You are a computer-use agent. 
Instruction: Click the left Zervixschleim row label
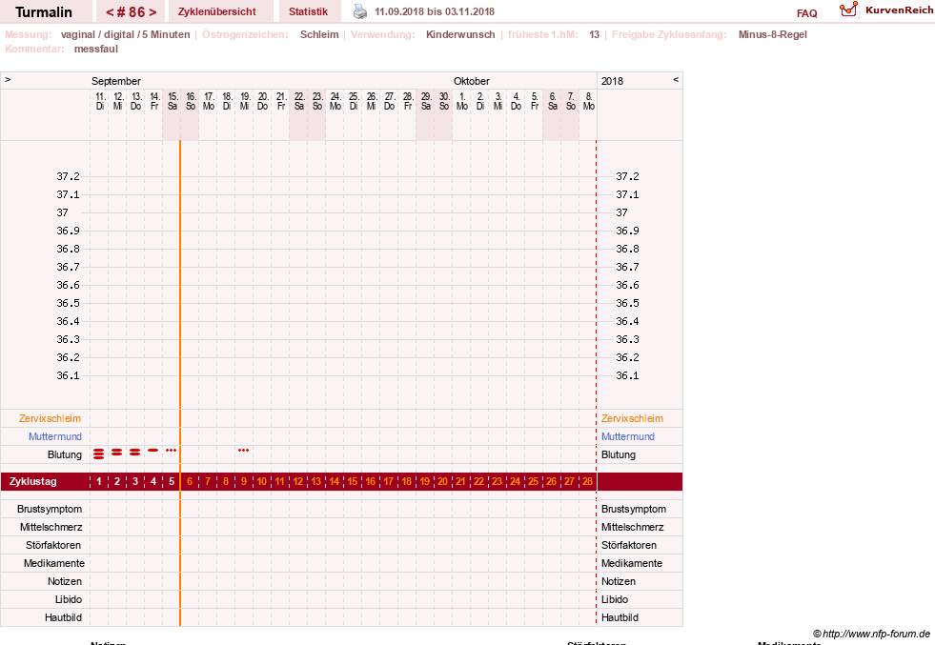pos(50,418)
